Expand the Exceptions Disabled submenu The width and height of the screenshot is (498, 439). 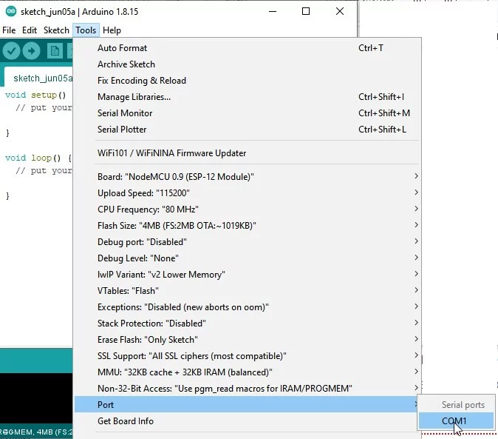coord(248,307)
